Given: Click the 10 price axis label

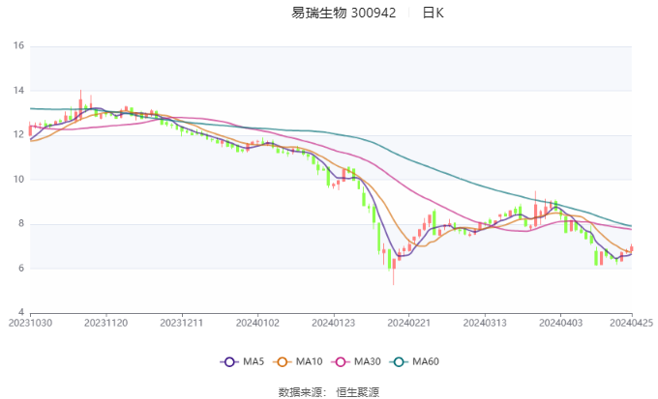Looking at the screenshot, I should tap(18, 180).
